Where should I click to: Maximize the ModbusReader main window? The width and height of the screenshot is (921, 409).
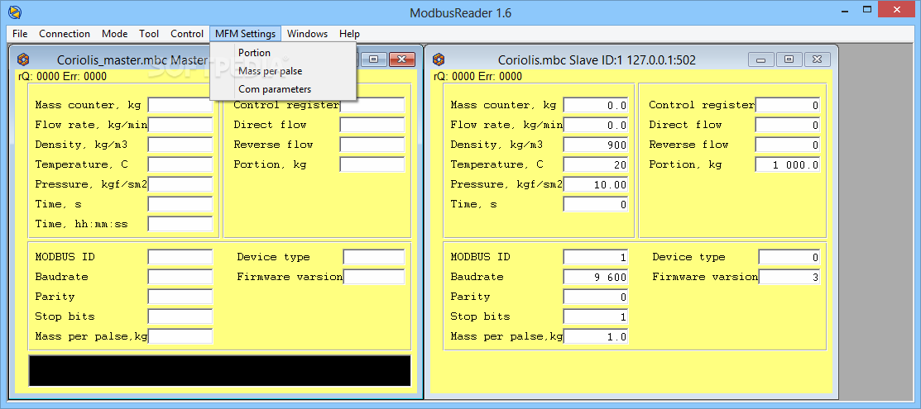[867, 9]
